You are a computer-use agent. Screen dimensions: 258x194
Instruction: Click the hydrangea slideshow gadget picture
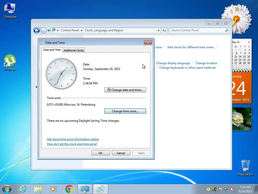pyautogui.click(x=242, y=119)
